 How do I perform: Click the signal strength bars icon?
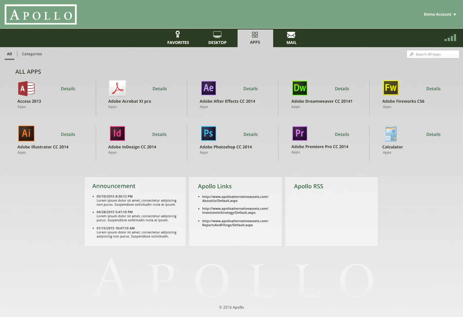450,38
